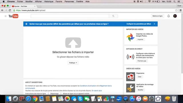Viewport: 183px width, 103px height.
Task: Open the Trash in the Dock
Action: (x=174, y=99)
